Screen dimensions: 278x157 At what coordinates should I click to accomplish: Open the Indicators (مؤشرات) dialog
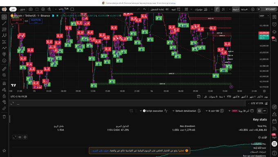pyautogui.click(x=201, y=9)
